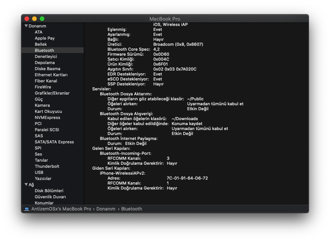Select Bellek in the sidebar

coord(41,44)
